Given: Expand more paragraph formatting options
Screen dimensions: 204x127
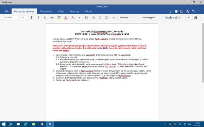Looking at the screenshot, I should pos(114,18).
